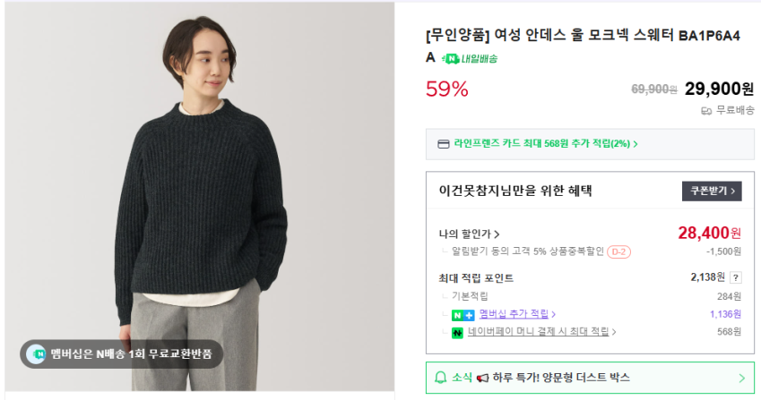Screen dimensions: 761x400
Task: Click the megaphone icon in the news banner
Action: [x=482, y=378]
